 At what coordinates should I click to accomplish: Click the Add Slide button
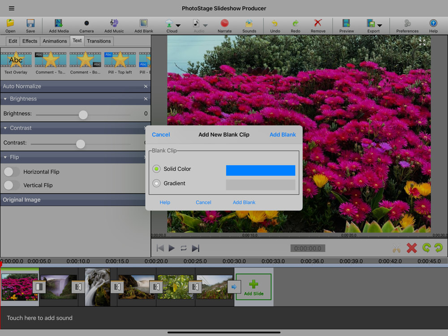254,287
